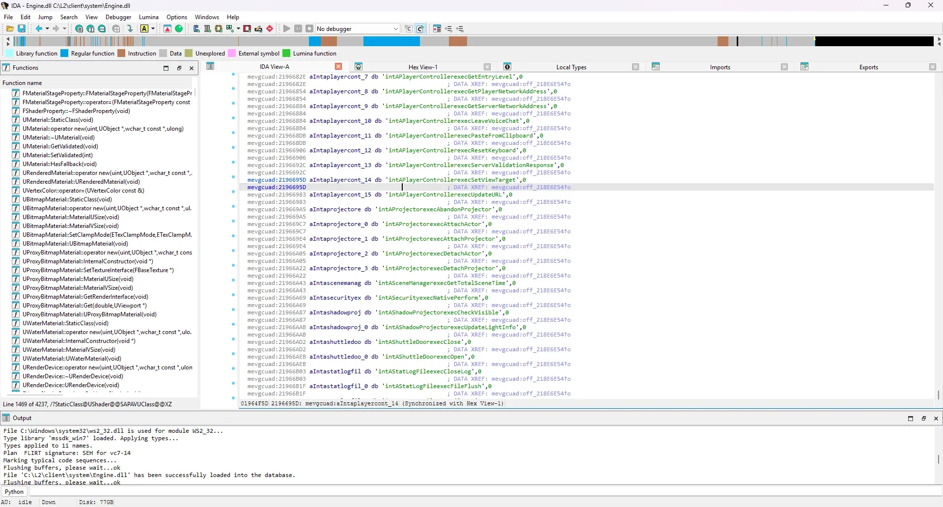Select UMaterial::StaticClass(void) in Functions list
Viewport: 943px width, 507px height.
(58, 120)
